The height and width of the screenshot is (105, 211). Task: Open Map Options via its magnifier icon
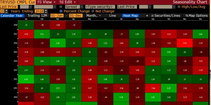click(x=187, y=16)
